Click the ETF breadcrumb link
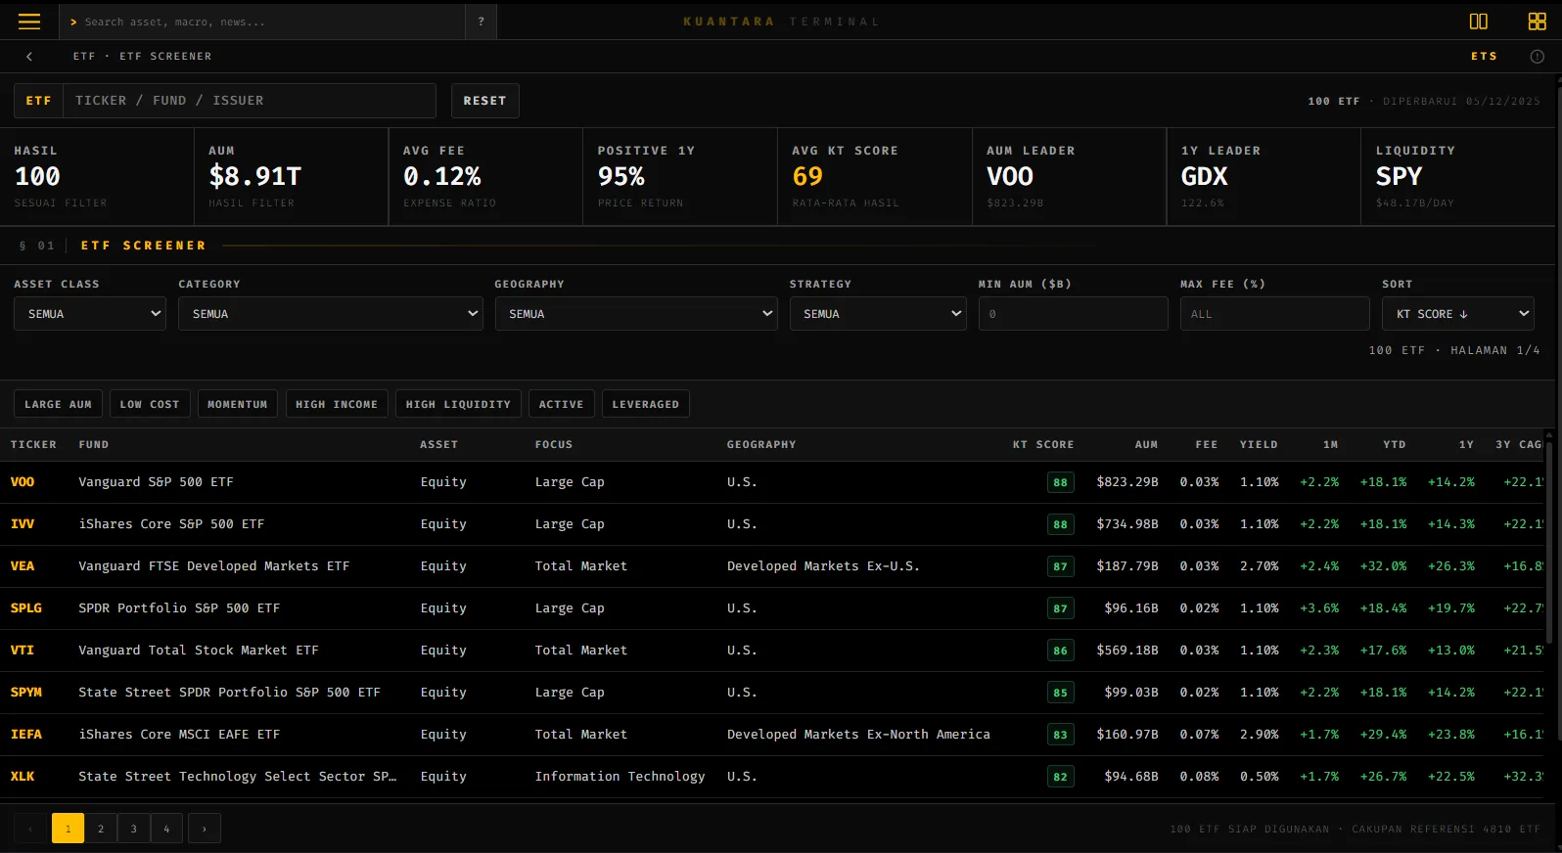Viewport: 1562px width, 853px height. [84, 57]
